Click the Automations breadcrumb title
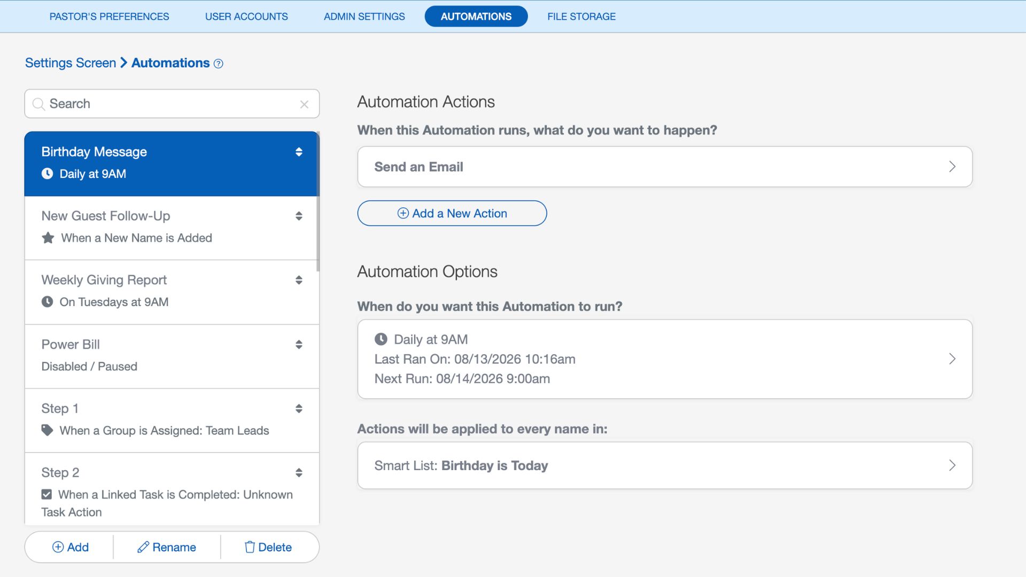This screenshot has width=1026, height=577. coord(170,63)
